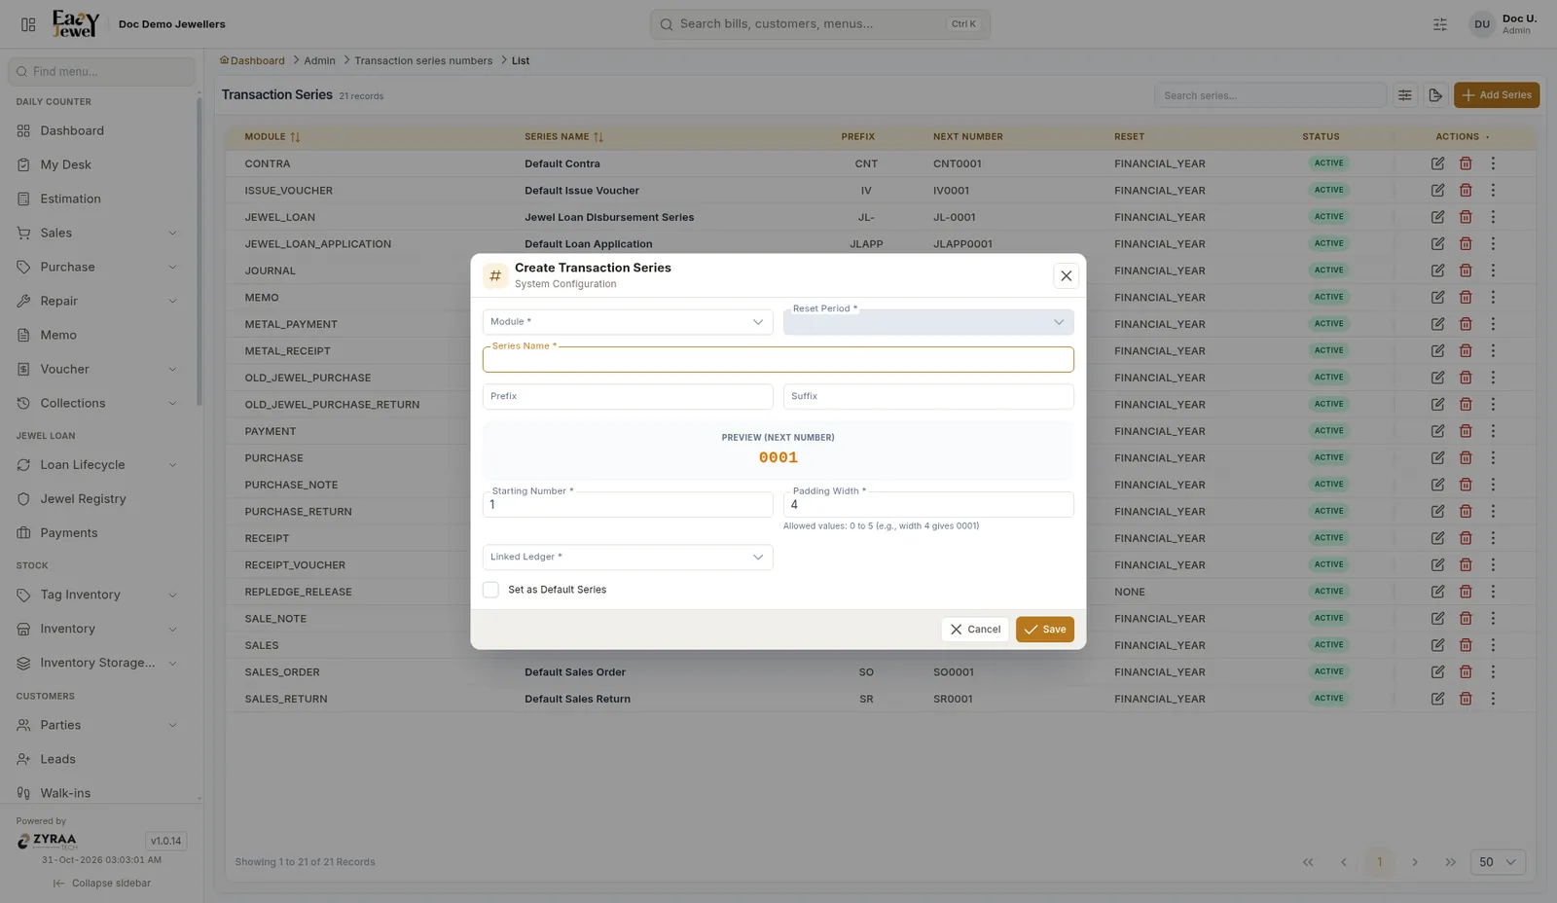Click the Search series field
The image size is (1557, 903).
(1270, 95)
